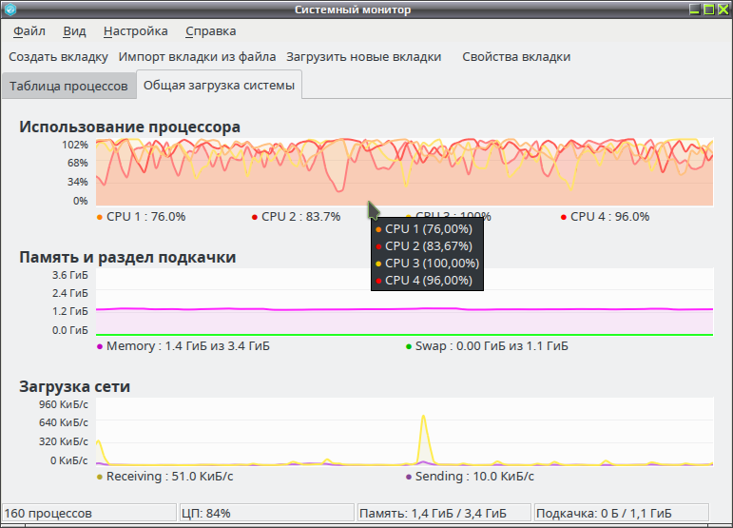The height and width of the screenshot is (528, 733).
Task: Click CPU 3 (100,00%) tooltip row
Action: 427,264
